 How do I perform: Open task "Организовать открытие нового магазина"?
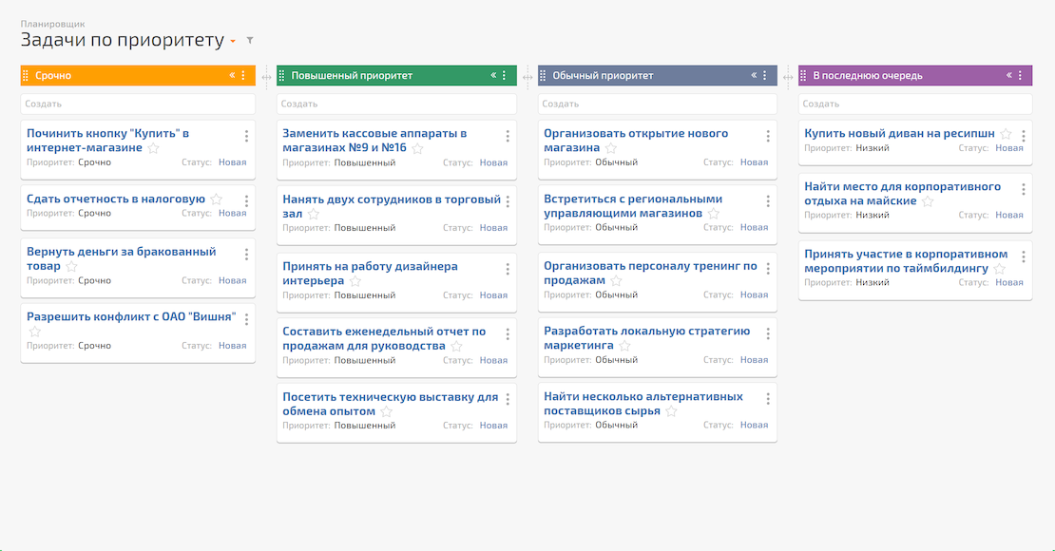pyautogui.click(x=636, y=141)
